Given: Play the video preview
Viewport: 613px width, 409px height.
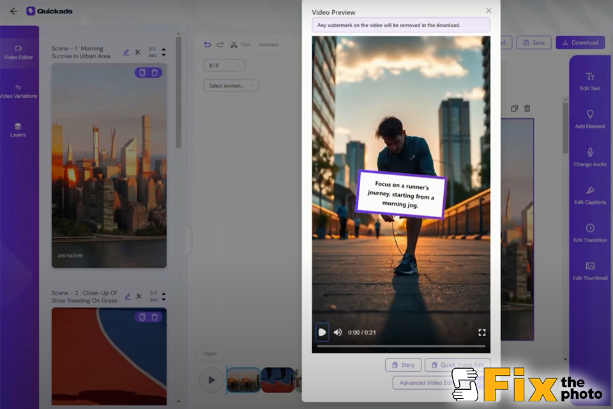Looking at the screenshot, I should click(x=322, y=332).
